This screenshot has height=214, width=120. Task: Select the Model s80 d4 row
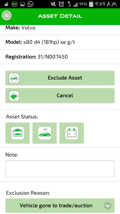click(60, 42)
